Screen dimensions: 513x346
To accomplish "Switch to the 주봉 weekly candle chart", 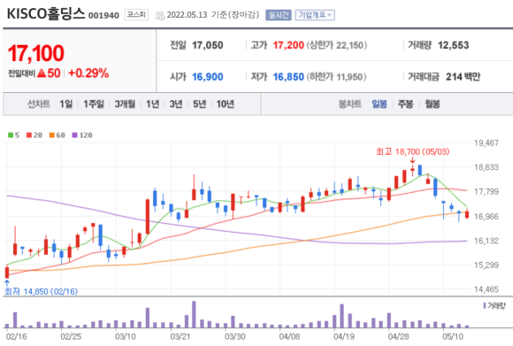I will (x=405, y=104).
